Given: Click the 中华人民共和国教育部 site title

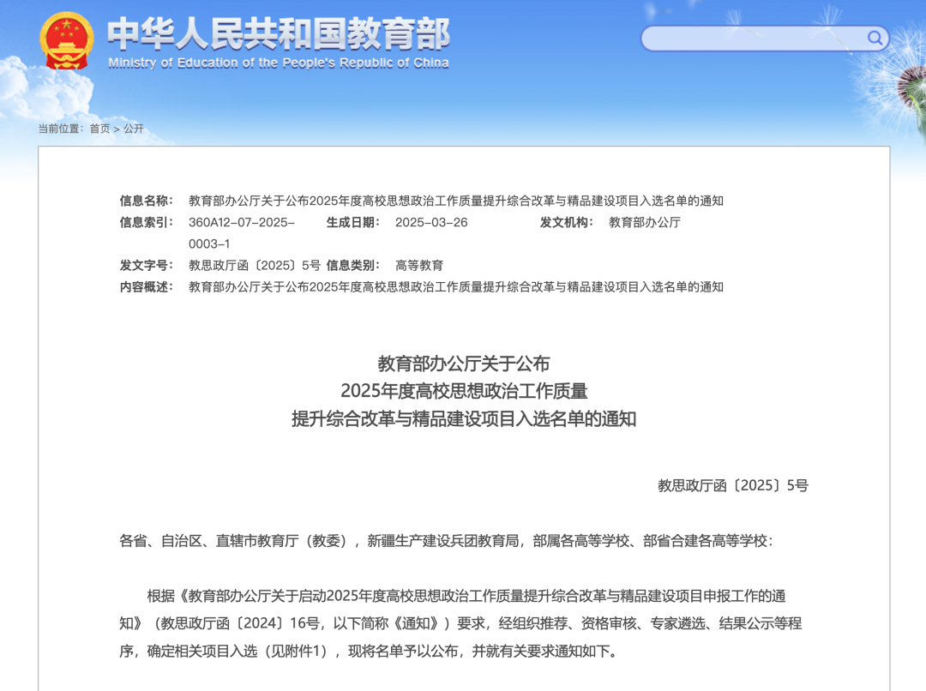Looking at the screenshot, I should point(278,34).
